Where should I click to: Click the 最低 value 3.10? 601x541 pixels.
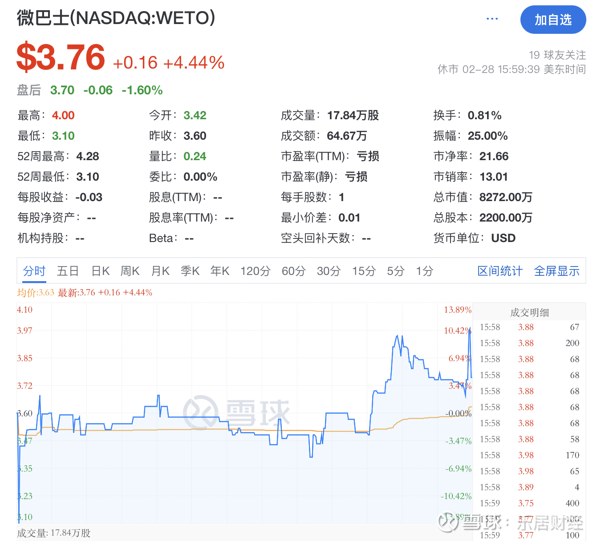pyautogui.click(x=63, y=136)
